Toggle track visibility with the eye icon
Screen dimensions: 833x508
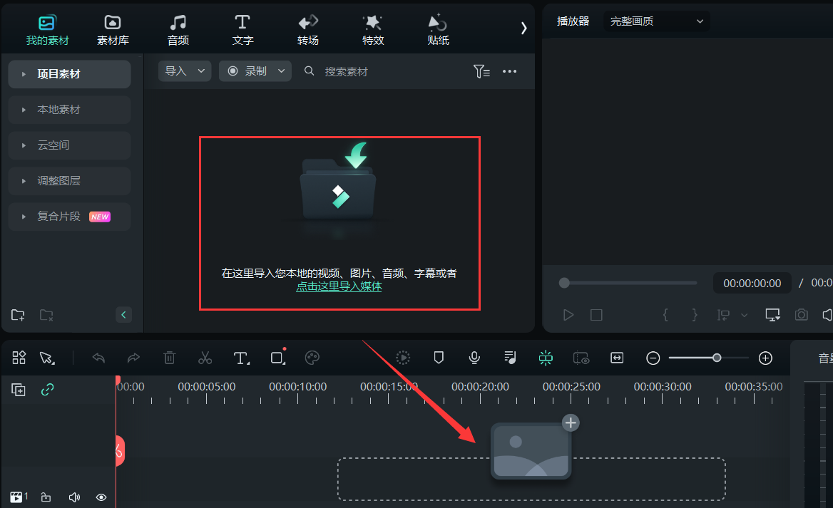[x=101, y=497]
